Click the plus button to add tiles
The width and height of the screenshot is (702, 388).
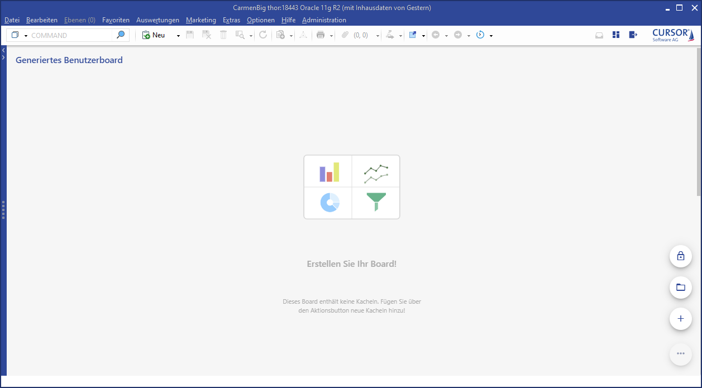point(680,319)
